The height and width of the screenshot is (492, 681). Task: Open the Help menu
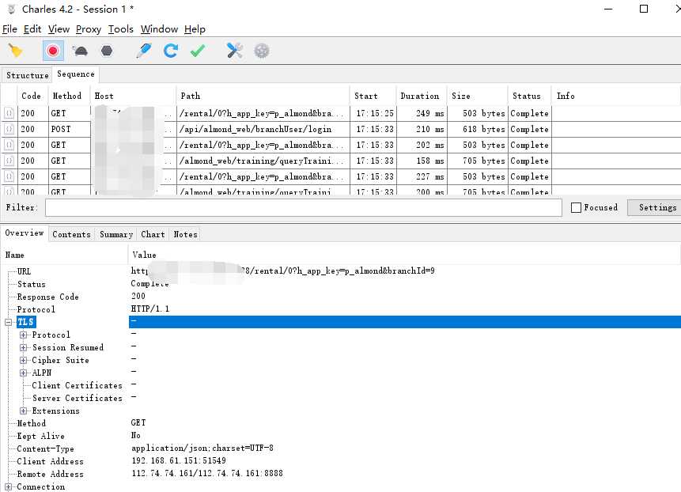coord(195,29)
